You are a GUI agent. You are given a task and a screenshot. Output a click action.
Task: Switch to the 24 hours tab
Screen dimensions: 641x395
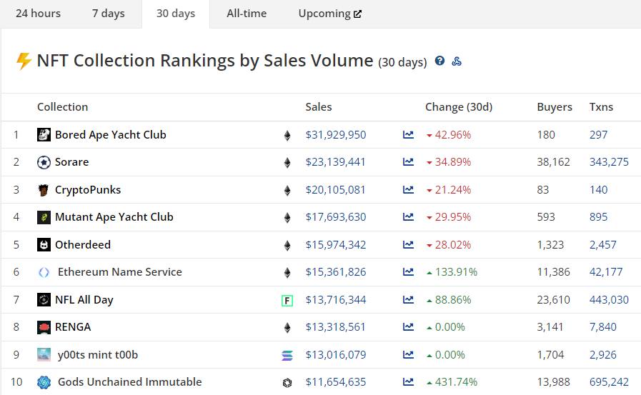pyautogui.click(x=39, y=14)
